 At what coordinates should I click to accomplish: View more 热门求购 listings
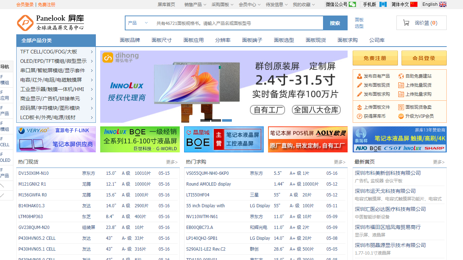pos(340,162)
